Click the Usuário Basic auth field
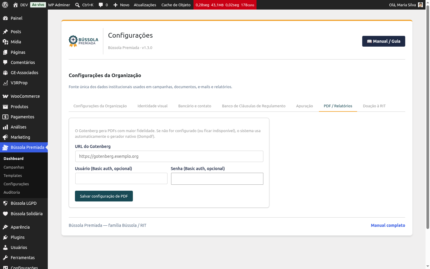Viewport: 430px width, 269px height. (121, 178)
